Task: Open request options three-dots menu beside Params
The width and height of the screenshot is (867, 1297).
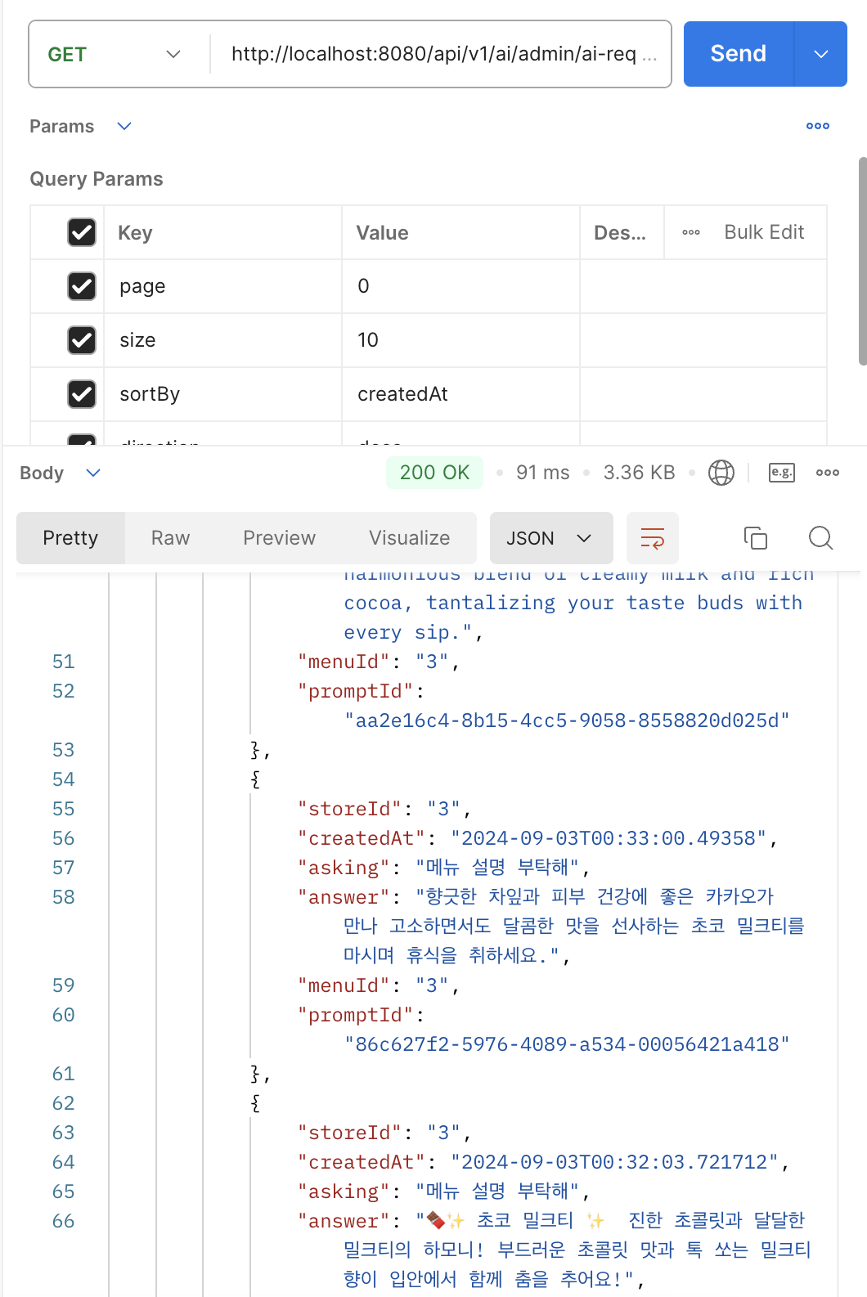Action: 817,126
